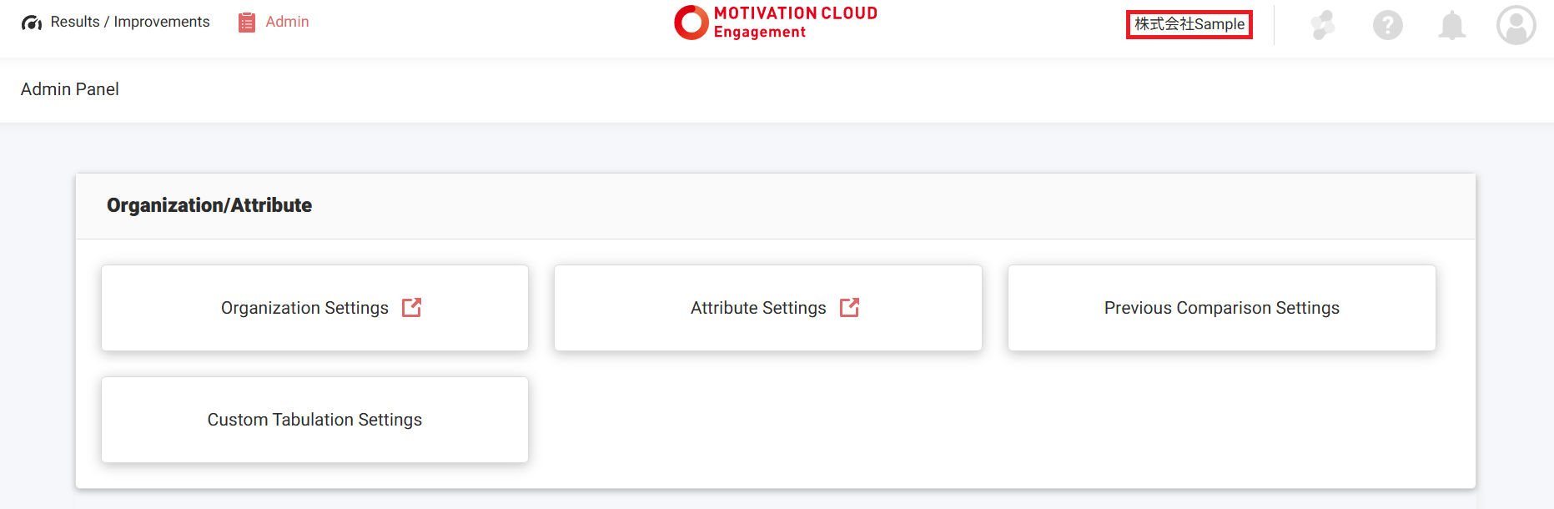The image size is (1554, 509).
Task: Click the red Motivation Cloud ring logo
Action: pyautogui.click(x=691, y=23)
